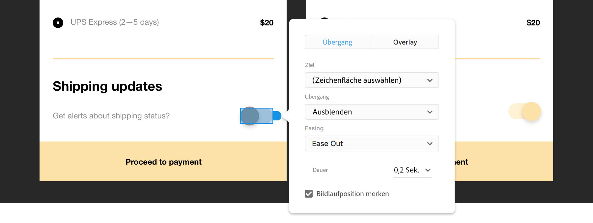Select the UPS Express radio button
The height and width of the screenshot is (223, 593).
click(58, 23)
